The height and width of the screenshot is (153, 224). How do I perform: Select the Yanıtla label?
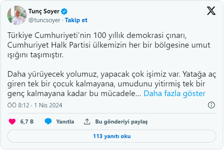coord(65,122)
